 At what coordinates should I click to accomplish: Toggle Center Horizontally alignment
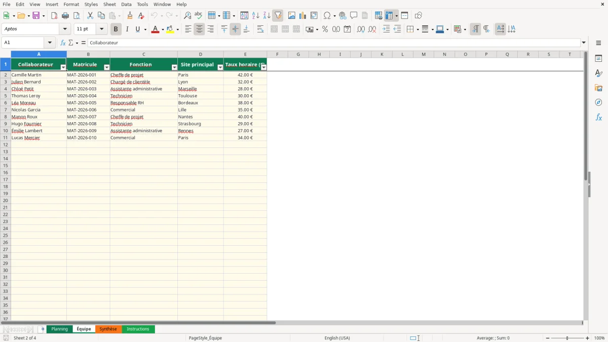pyautogui.click(x=199, y=29)
